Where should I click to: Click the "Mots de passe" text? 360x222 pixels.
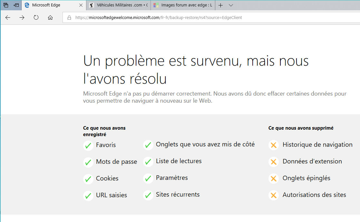pyautogui.click(x=117, y=162)
